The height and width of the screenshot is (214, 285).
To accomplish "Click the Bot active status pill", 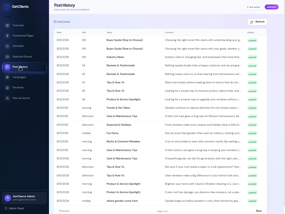I will tap(253, 7).
